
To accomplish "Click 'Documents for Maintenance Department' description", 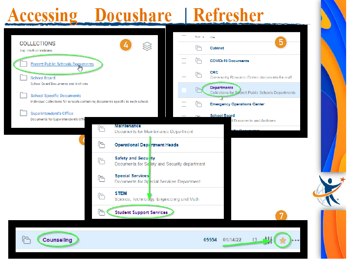I will [154, 132].
